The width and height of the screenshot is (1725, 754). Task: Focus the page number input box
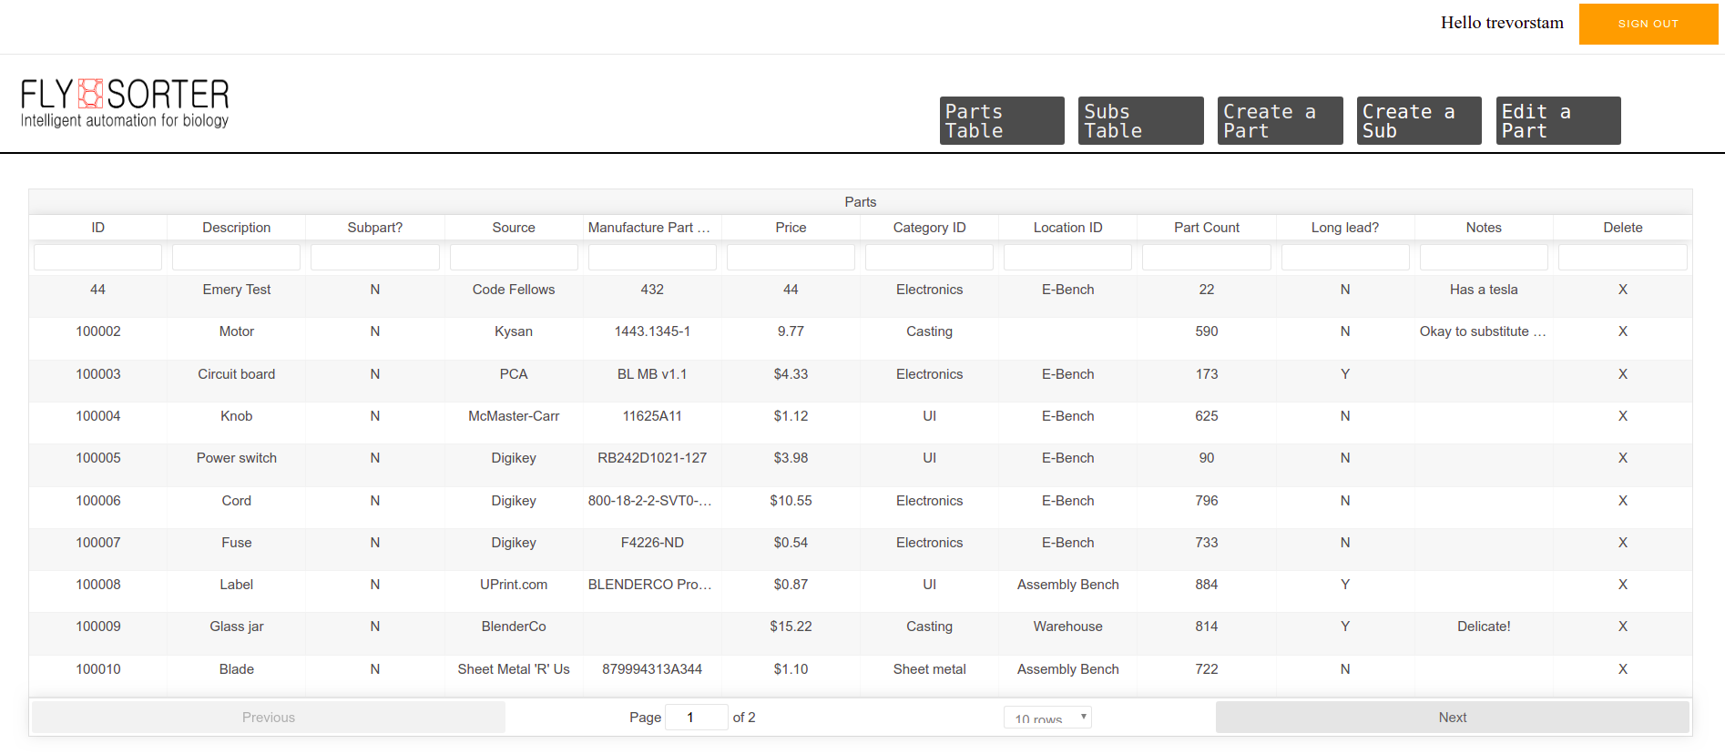696,718
